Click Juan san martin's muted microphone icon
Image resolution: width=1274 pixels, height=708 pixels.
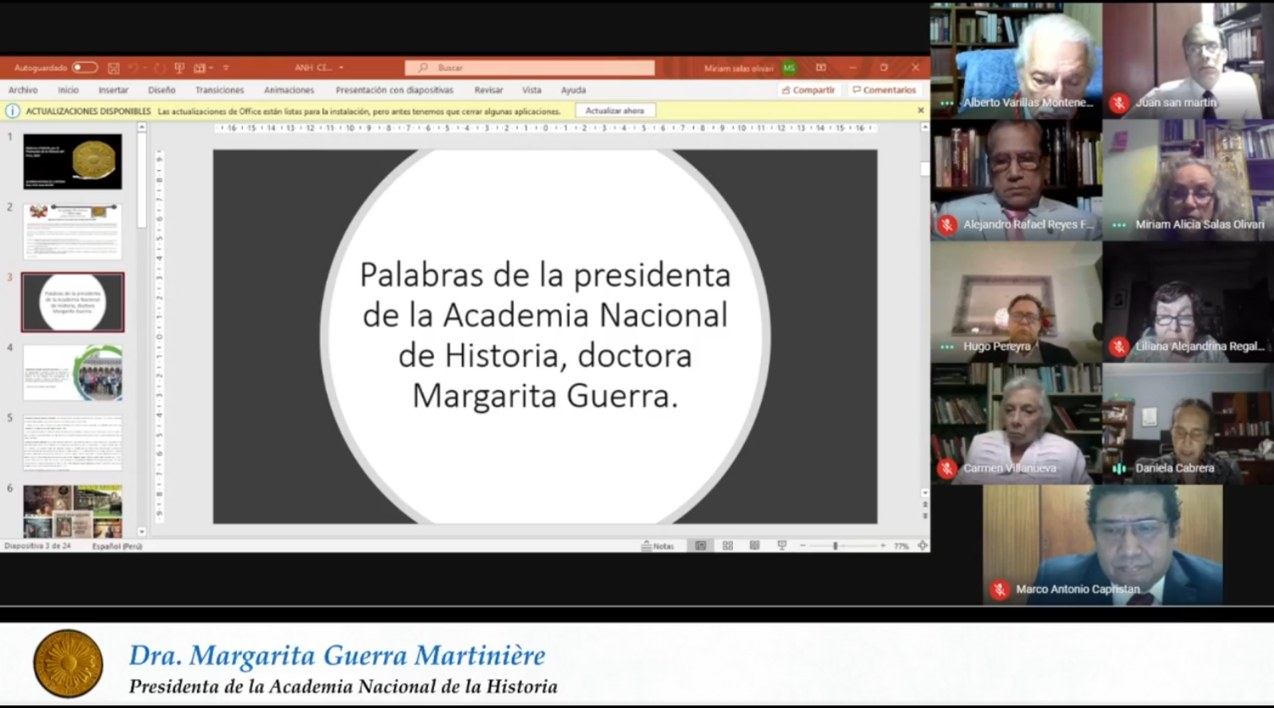click(1119, 102)
